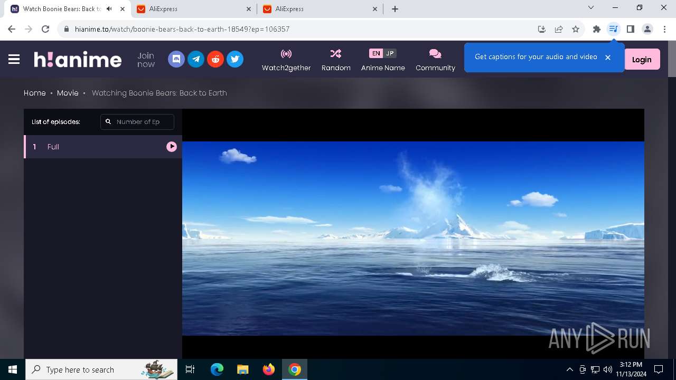Bookmark this page with star
Viewport: 676px width, 380px height.
[x=576, y=29]
